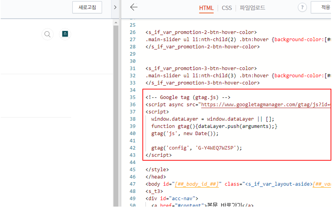
Task: Open the CSS tab
Action: [227, 8]
